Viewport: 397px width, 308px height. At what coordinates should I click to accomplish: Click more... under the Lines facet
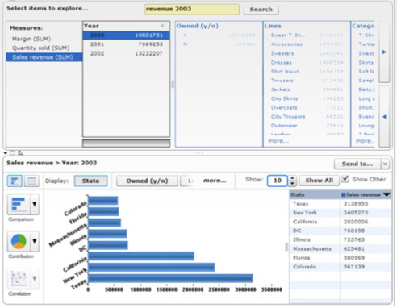278,141
